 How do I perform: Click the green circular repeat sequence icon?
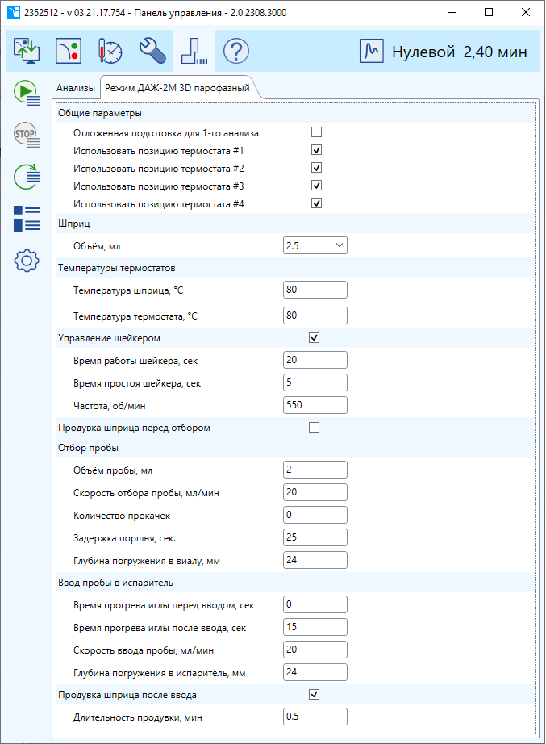tap(27, 177)
